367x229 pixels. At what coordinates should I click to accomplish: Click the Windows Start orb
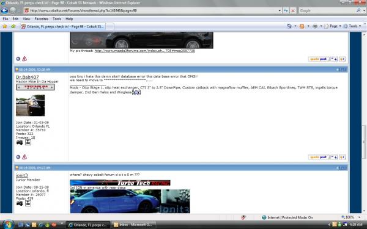(7, 225)
